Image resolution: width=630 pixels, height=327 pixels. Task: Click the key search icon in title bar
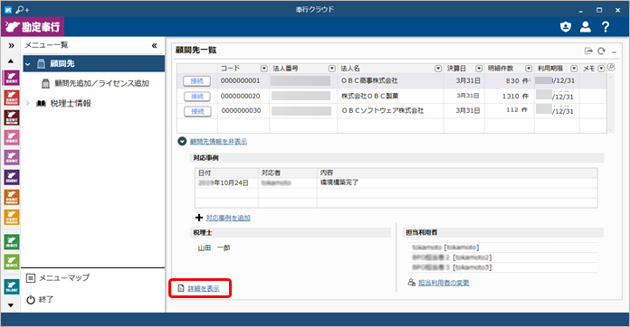pyautogui.click(x=23, y=9)
